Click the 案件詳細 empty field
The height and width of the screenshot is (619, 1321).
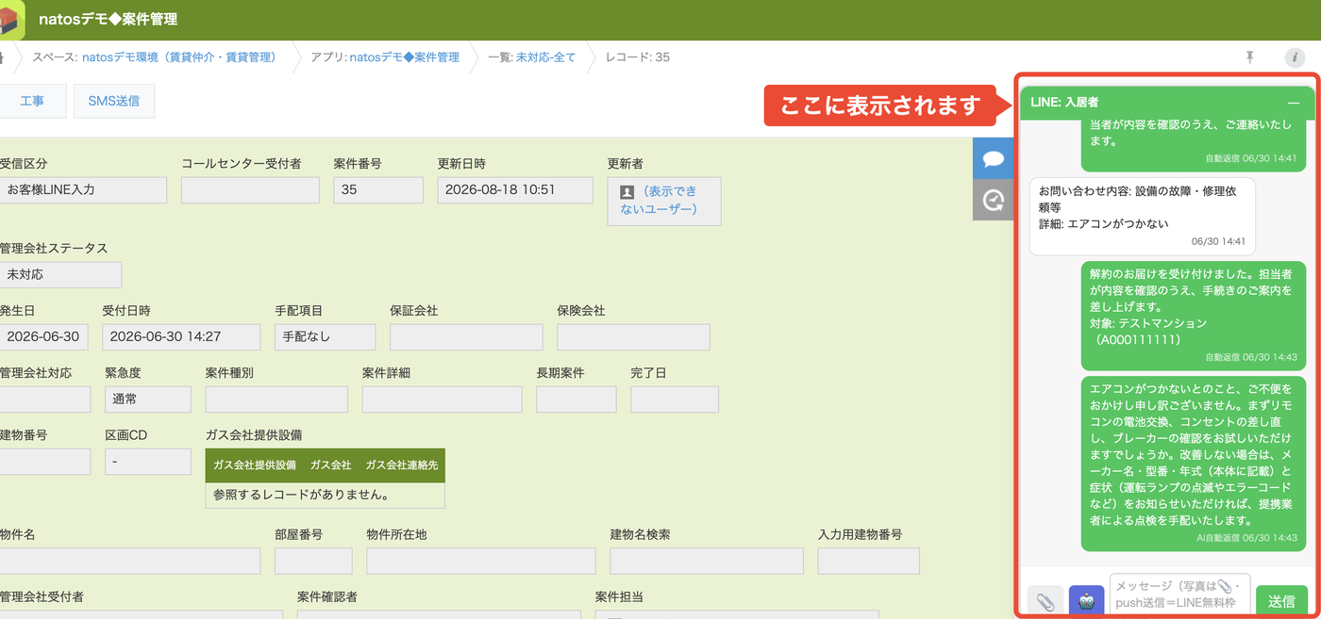(x=442, y=399)
